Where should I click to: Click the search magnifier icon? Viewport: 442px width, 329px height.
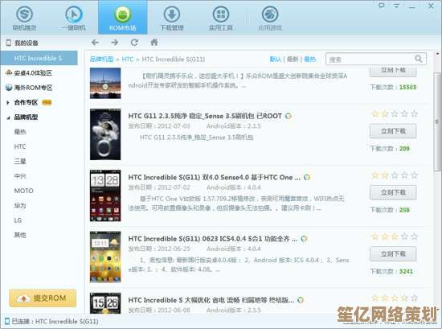coord(419,59)
